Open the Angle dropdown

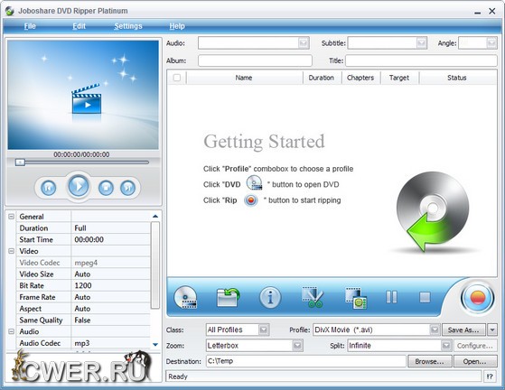pos(491,42)
